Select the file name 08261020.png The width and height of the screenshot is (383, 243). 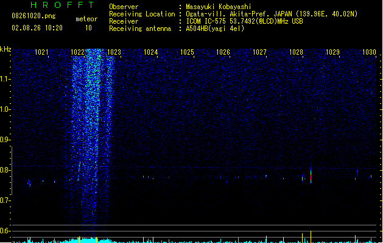[33, 16]
